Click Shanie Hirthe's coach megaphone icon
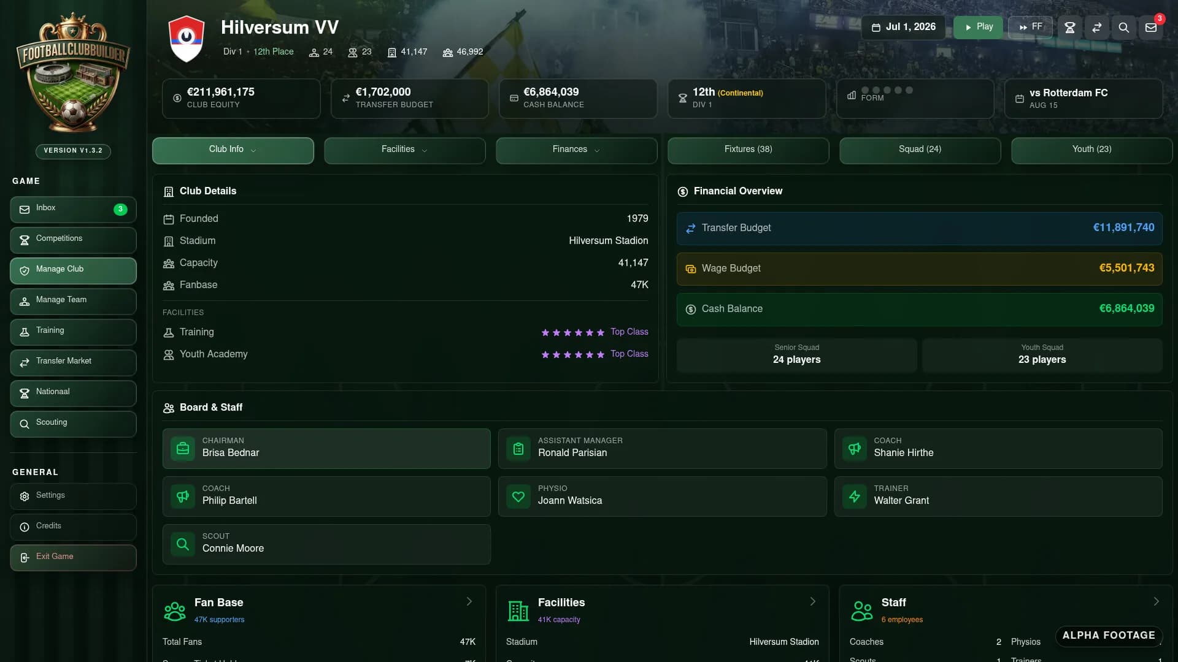Screen dimensions: 1178x662 (x=855, y=449)
